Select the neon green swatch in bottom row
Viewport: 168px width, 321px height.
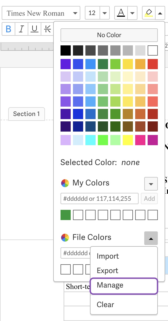(x=103, y=140)
